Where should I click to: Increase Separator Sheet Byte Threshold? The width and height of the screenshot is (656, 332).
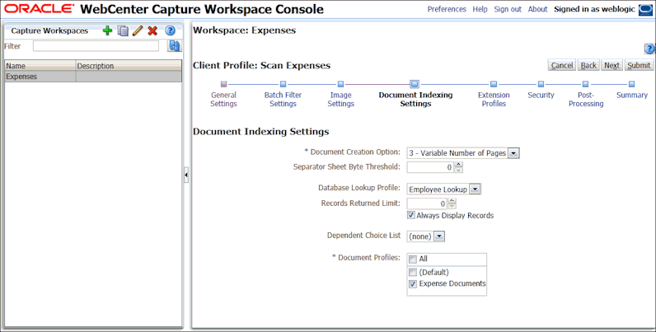pyautogui.click(x=458, y=165)
